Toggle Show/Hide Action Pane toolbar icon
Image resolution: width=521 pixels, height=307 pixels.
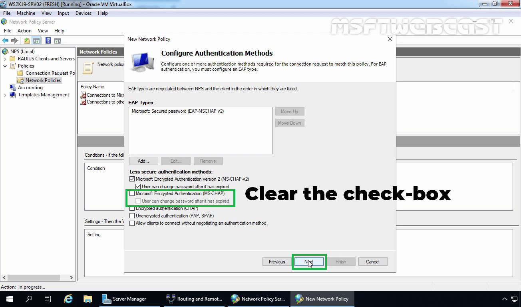click(x=58, y=40)
